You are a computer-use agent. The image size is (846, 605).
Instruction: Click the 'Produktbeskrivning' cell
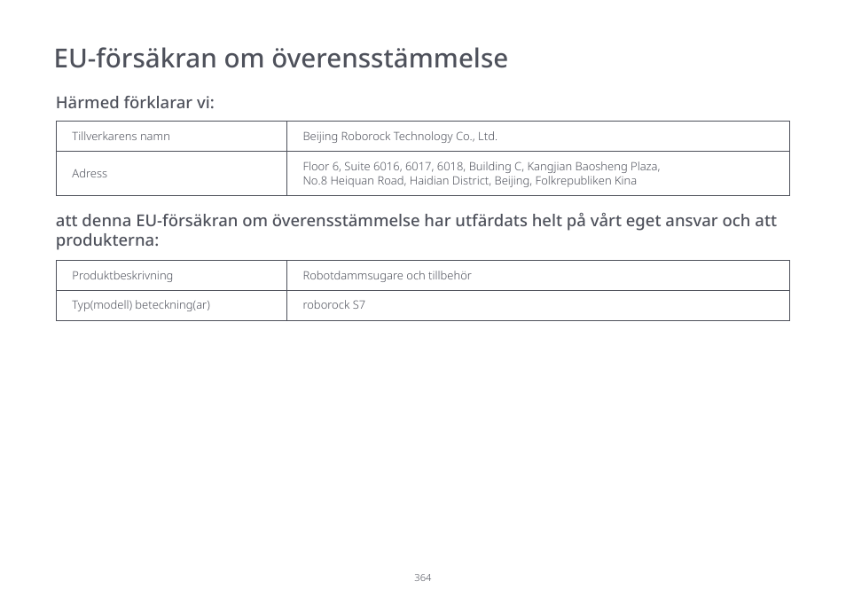[x=171, y=276]
